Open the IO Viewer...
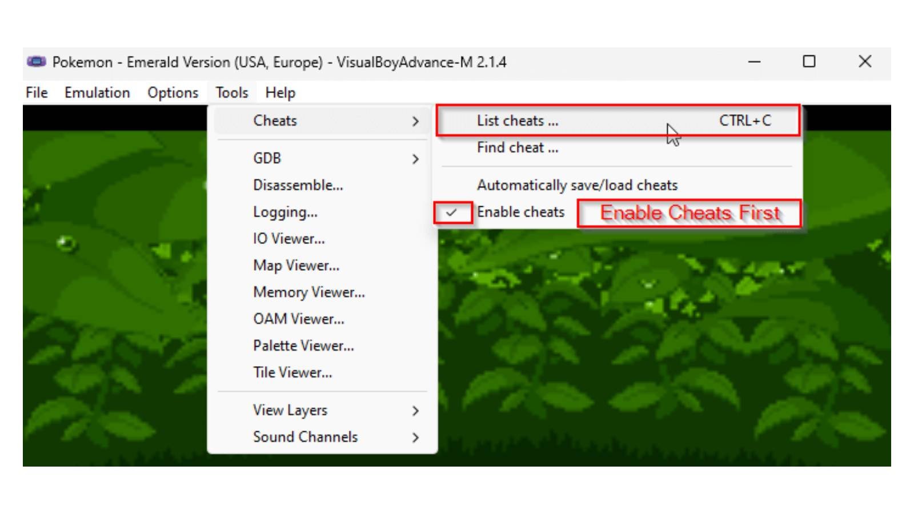 pos(322,239)
